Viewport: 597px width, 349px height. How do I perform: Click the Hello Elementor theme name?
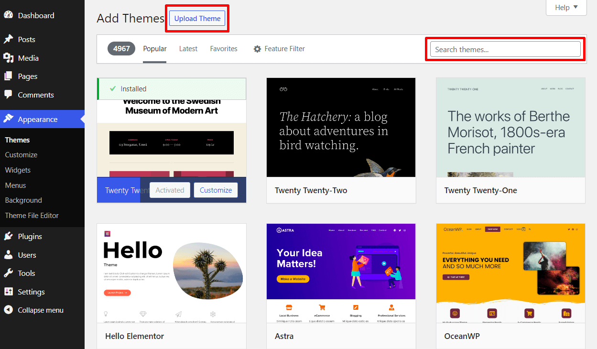(134, 336)
